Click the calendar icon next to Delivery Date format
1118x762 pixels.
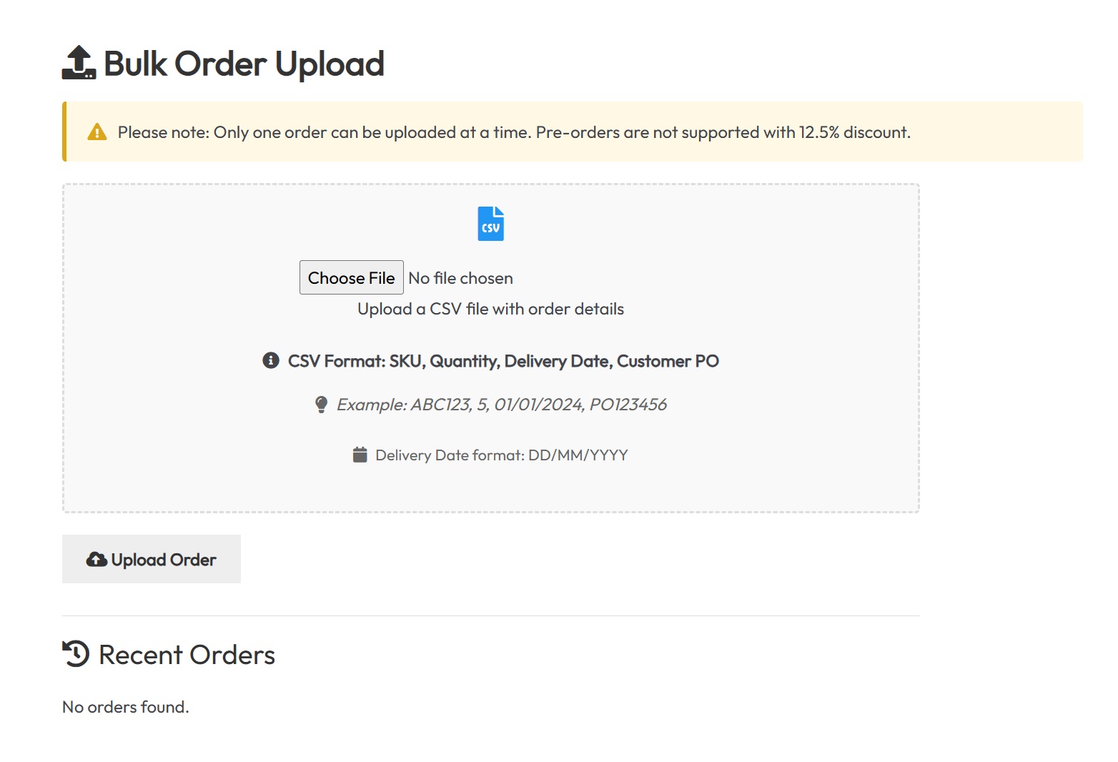tap(360, 455)
